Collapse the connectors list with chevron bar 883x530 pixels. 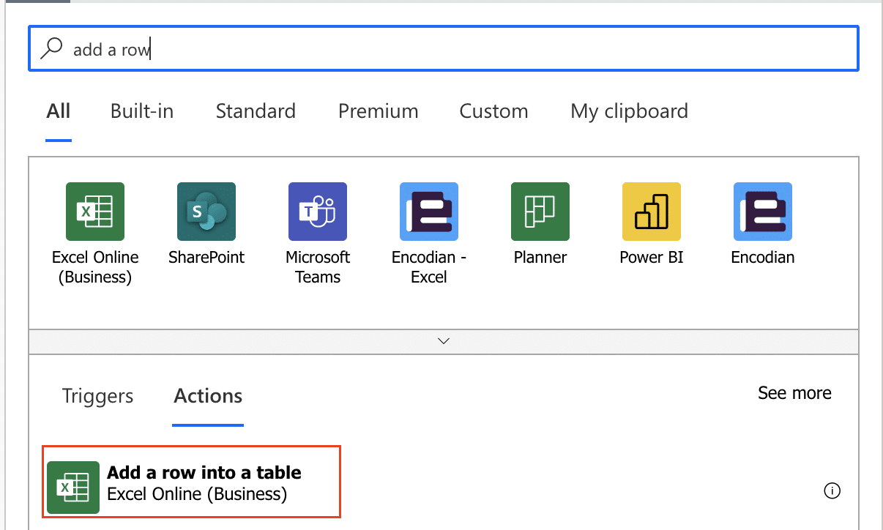pos(443,341)
